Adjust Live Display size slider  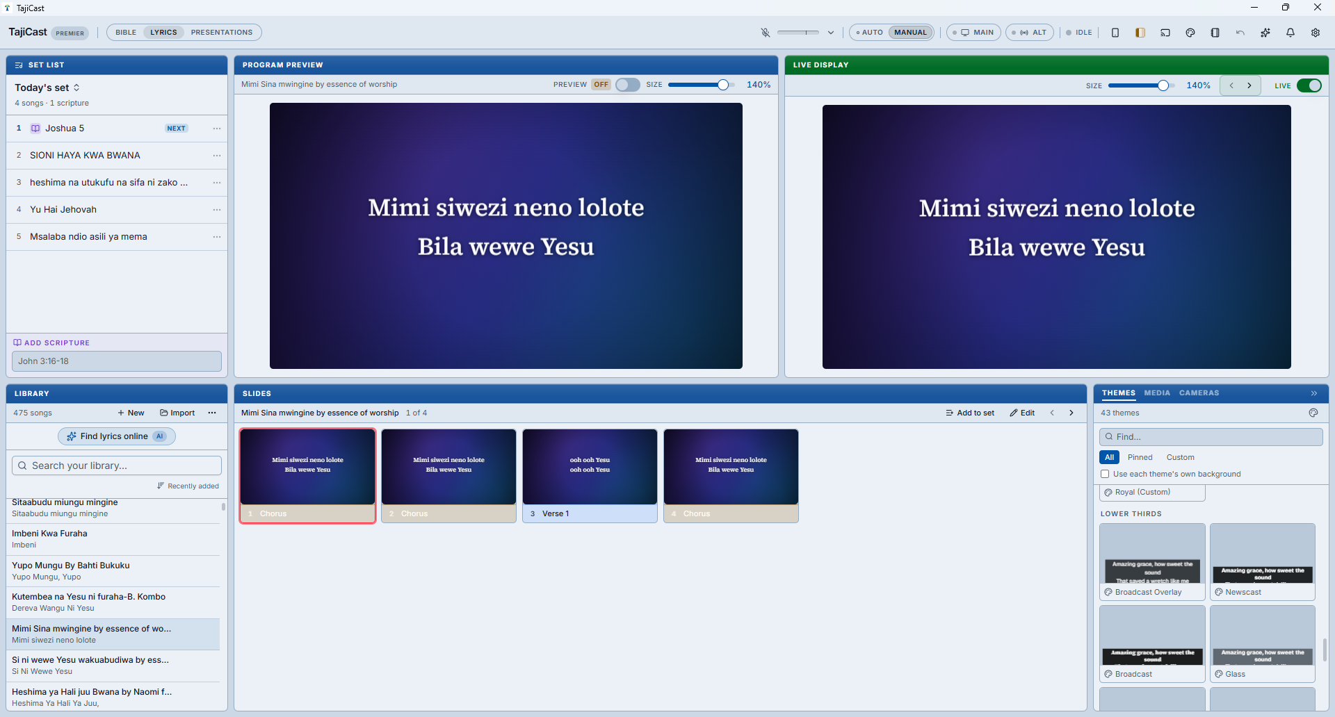point(1141,85)
